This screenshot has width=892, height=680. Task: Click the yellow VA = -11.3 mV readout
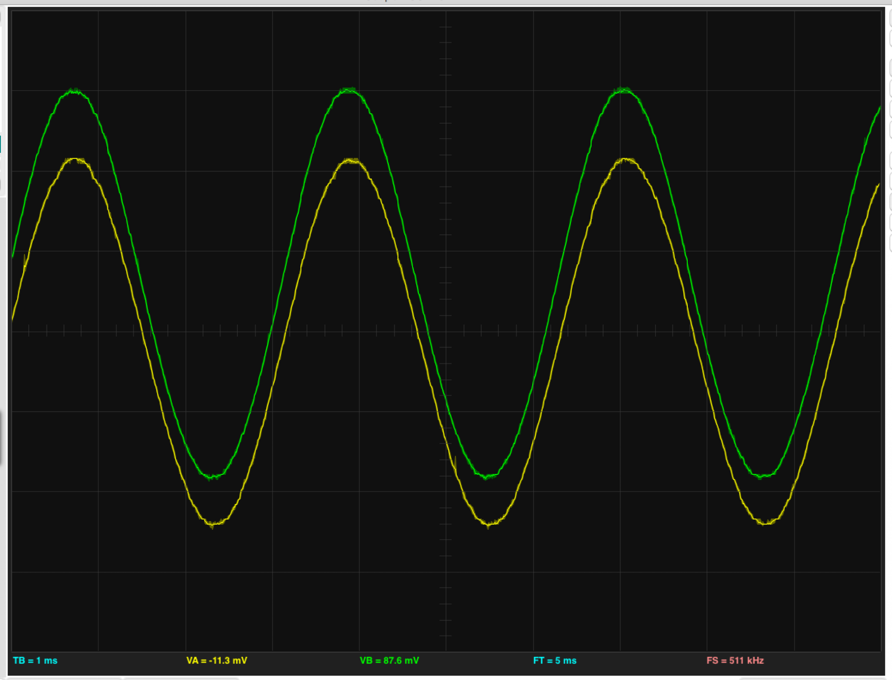click(x=216, y=660)
